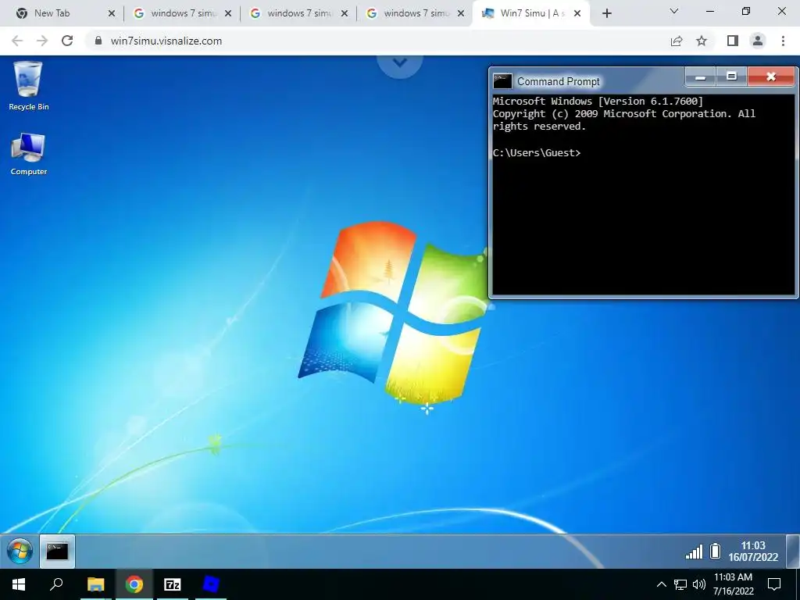Open 7-Zip from taskbar
Screen dimensions: 800x600
[x=173, y=584]
